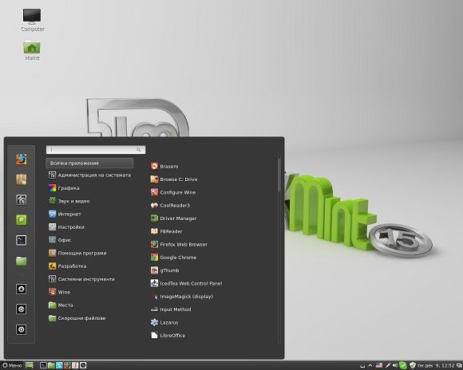Open Software Manager package icon in favorites
Image resolution: width=463 pixels, height=370 pixels.
22,179
